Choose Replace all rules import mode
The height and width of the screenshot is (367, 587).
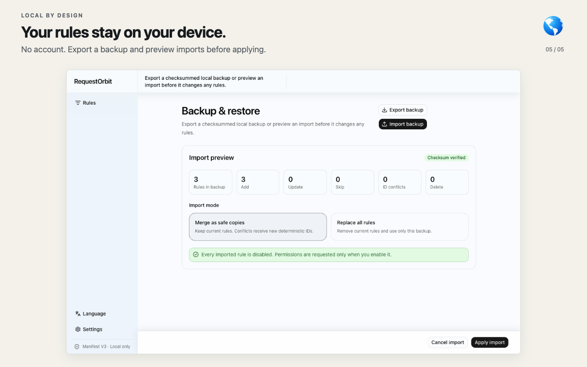(400, 227)
